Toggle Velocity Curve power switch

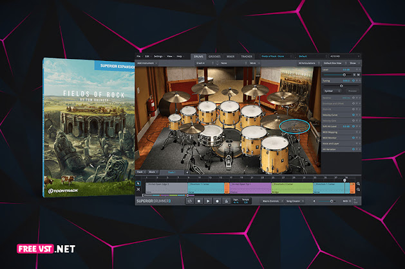coord(353,115)
